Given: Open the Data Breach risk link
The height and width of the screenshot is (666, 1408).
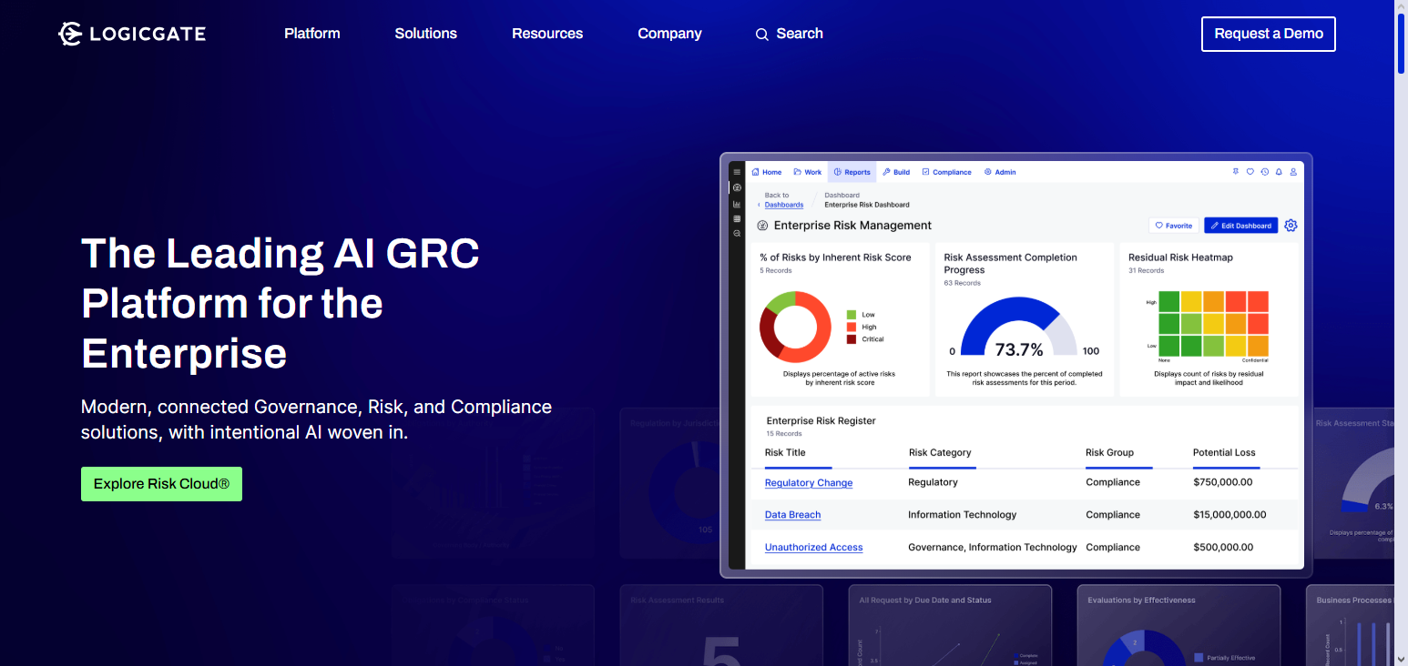Looking at the screenshot, I should (792, 515).
